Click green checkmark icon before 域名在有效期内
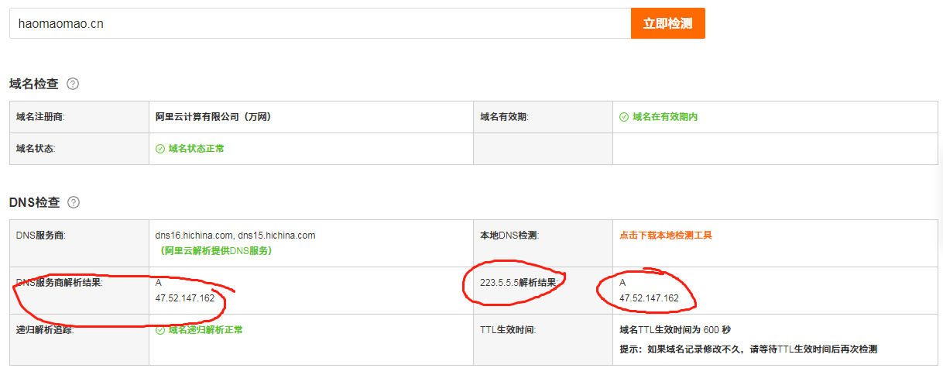Screen dimensions: 943x375 623,117
